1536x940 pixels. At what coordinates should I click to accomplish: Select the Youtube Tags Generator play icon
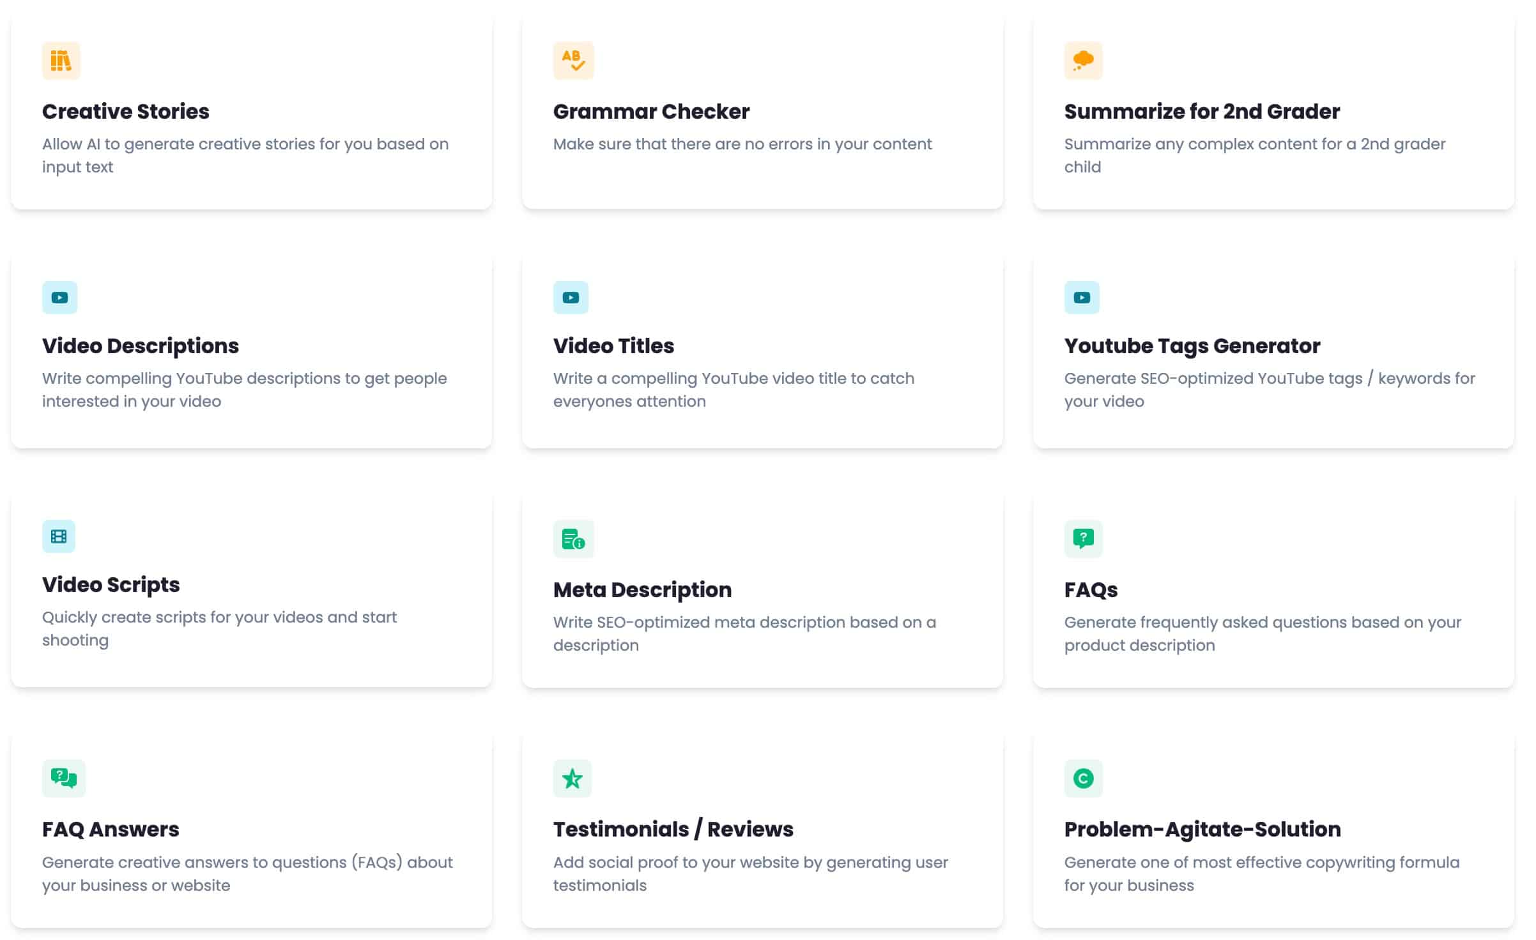click(x=1082, y=298)
